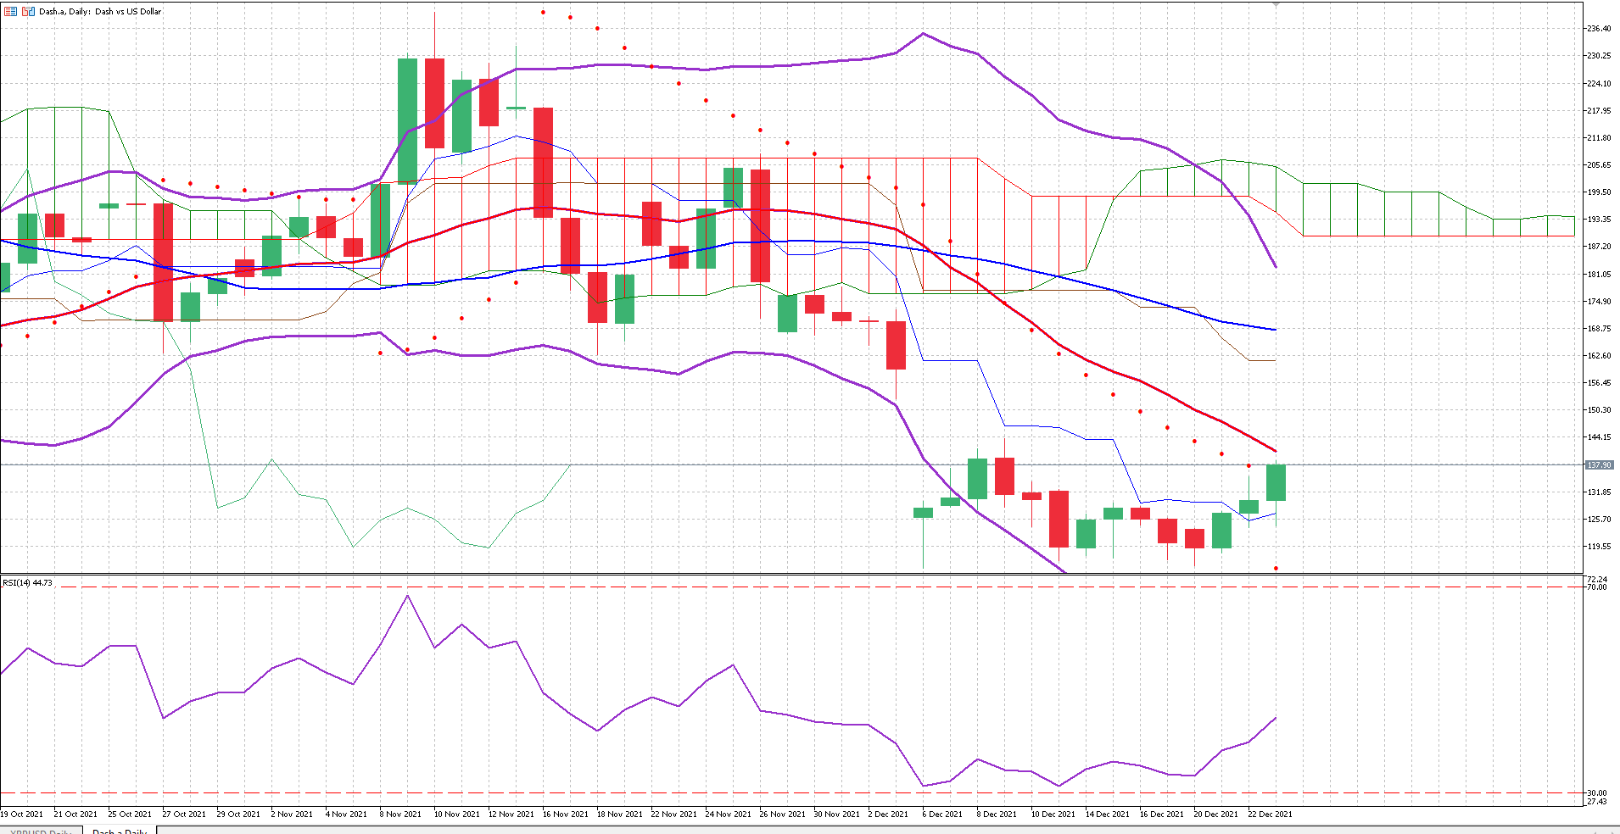The width and height of the screenshot is (1620, 834).
Task: Click the RSI 70.00 overbought level label
Action: (x=1596, y=587)
